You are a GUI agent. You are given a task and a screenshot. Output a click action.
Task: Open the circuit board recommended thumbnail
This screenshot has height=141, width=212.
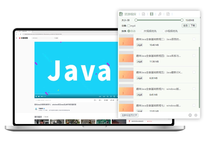[x=103, y=122]
